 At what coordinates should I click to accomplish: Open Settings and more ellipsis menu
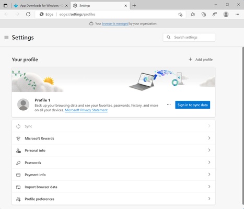237,14
